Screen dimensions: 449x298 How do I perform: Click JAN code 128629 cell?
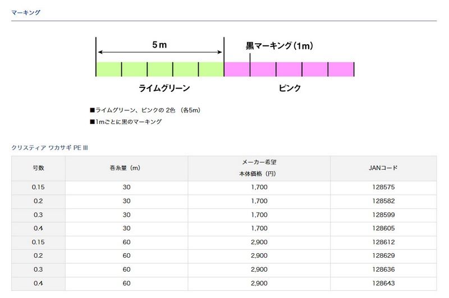click(383, 256)
